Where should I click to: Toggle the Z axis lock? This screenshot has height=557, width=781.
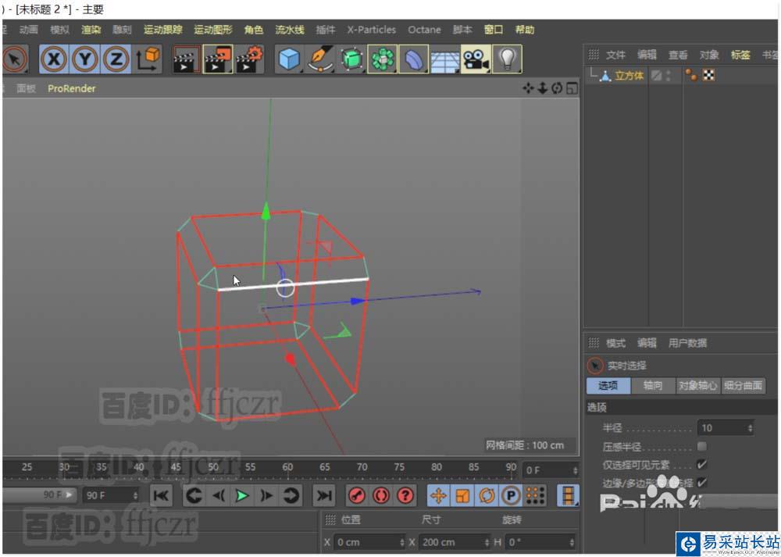[x=116, y=59]
